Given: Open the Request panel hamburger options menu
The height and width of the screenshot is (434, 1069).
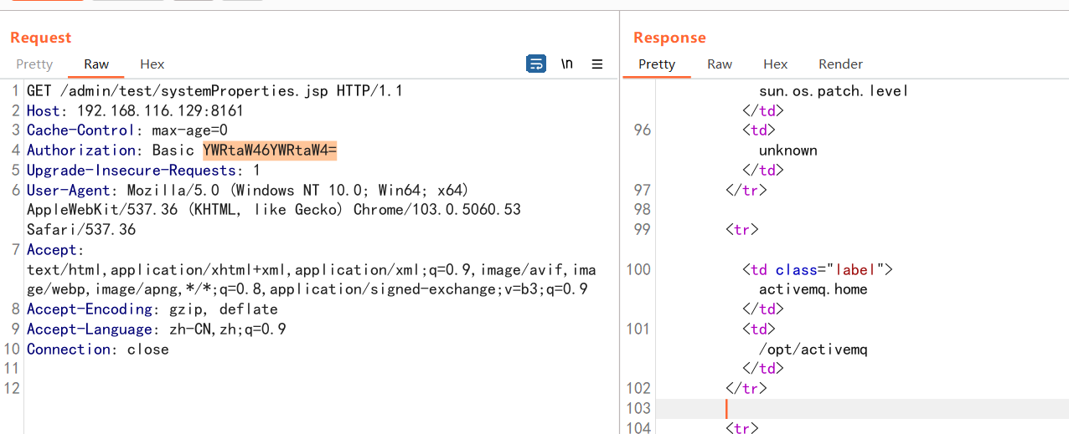Looking at the screenshot, I should (597, 64).
